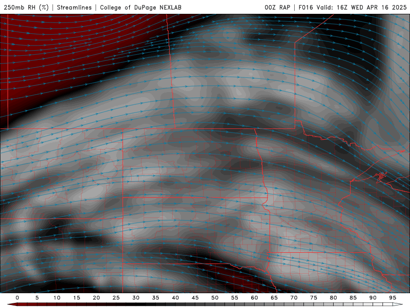Select the "Streamlines" label in the header
Screen dimensions: 410x307
pos(74,7)
